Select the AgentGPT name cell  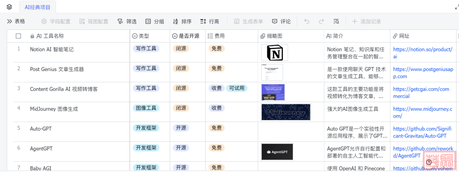(79, 152)
